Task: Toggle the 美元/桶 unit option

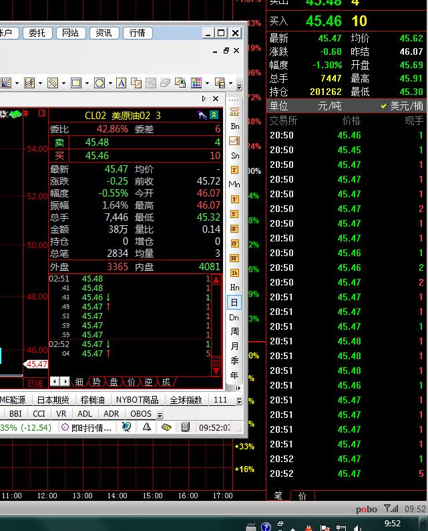Action: (402, 106)
